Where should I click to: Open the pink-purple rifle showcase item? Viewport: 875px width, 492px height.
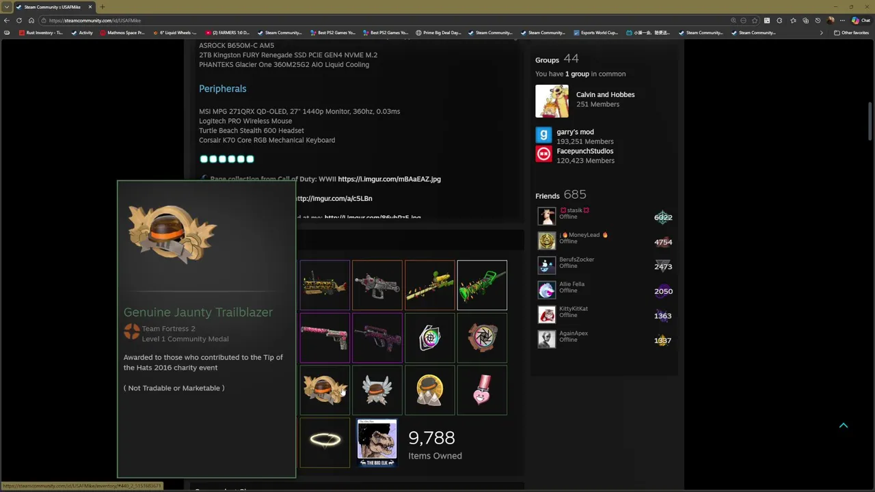(377, 338)
